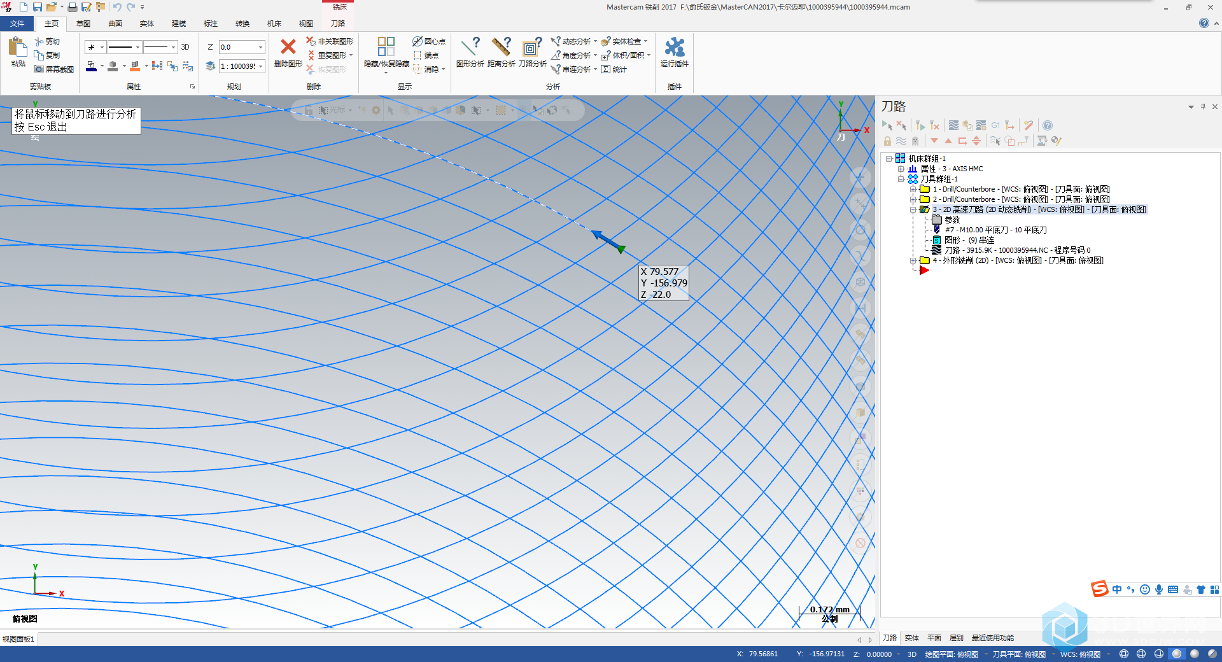Expand operation 4 - 外形铣削 (2D) node

point(913,260)
